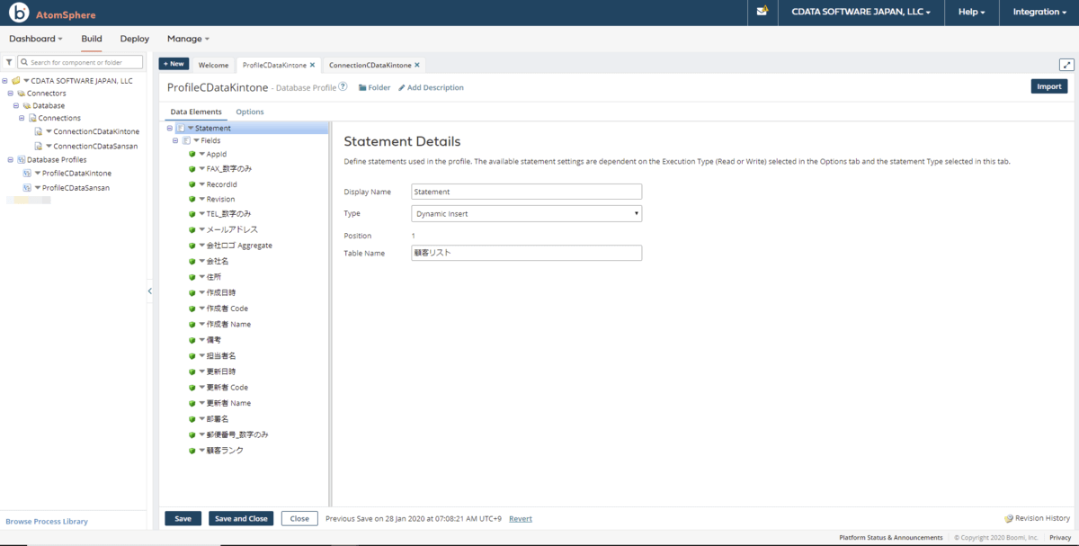
Task: Click the connection icon beside ConnectionCDataKintone in explorer
Action: (x=38, y=131)
